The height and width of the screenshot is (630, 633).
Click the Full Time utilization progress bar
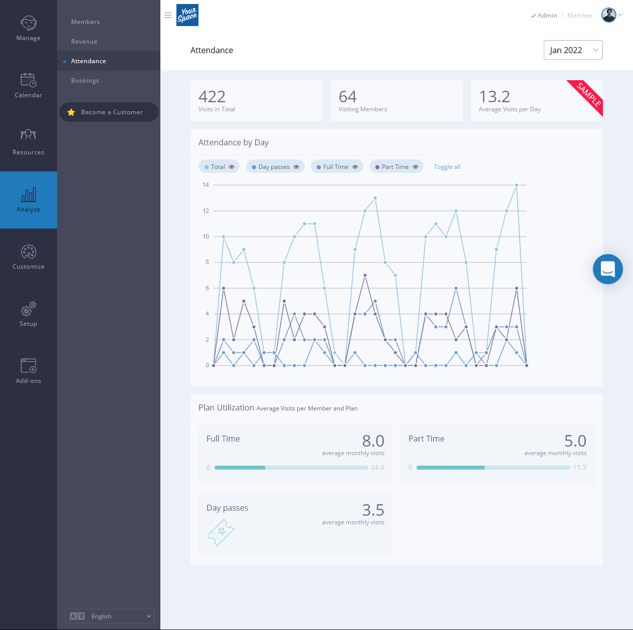[291, 468]
